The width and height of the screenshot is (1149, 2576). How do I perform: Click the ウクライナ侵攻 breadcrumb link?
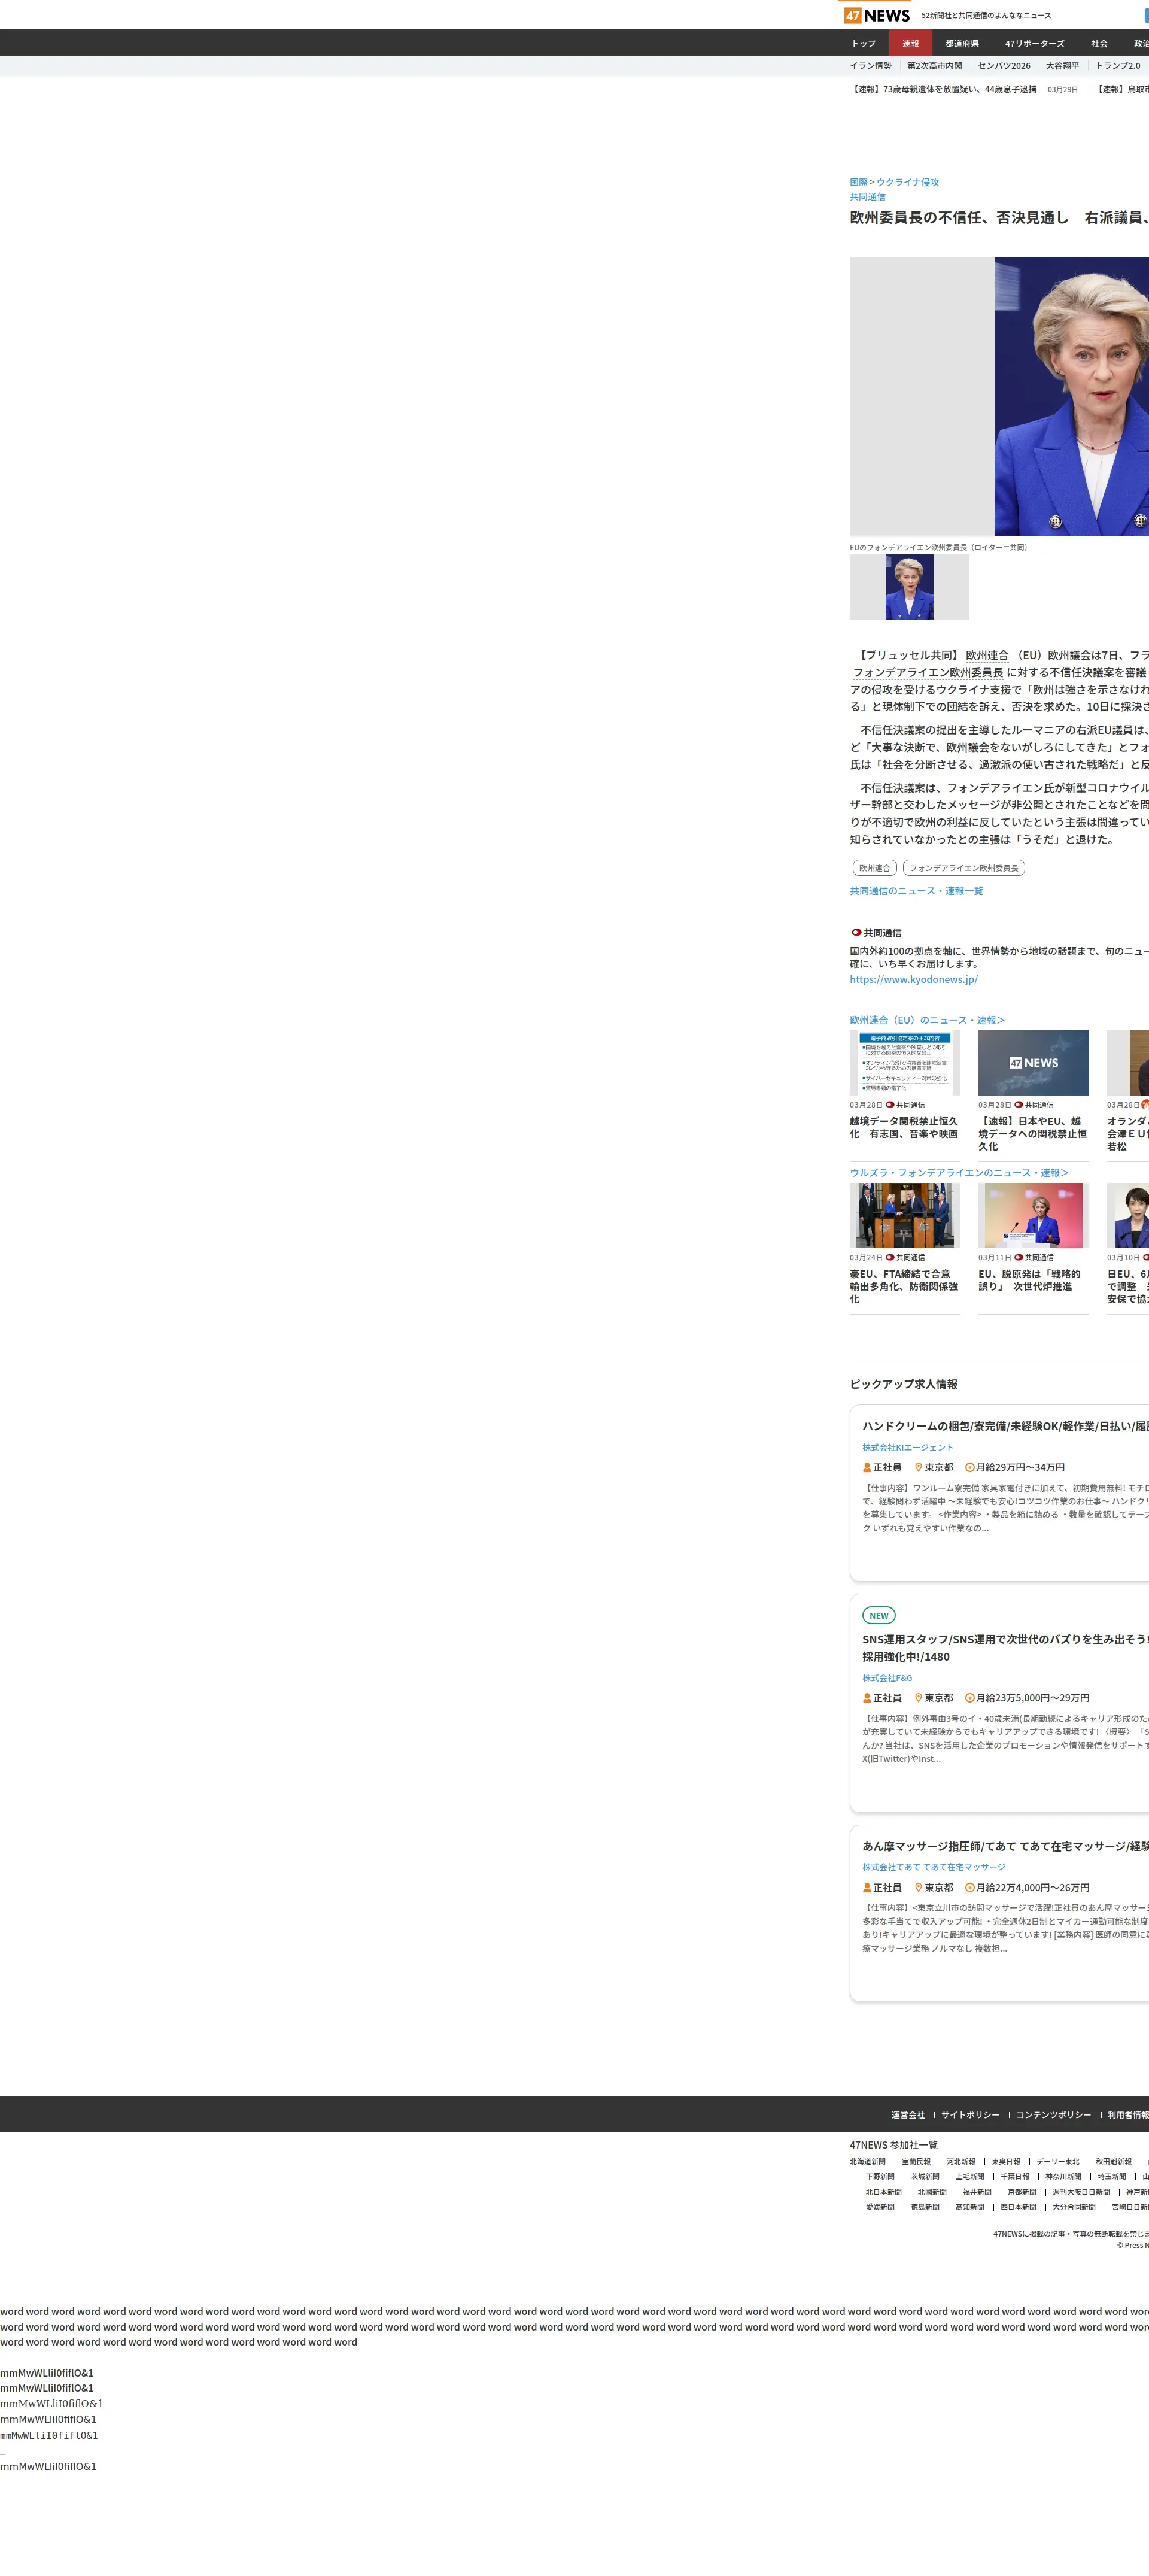pos(907,182)
